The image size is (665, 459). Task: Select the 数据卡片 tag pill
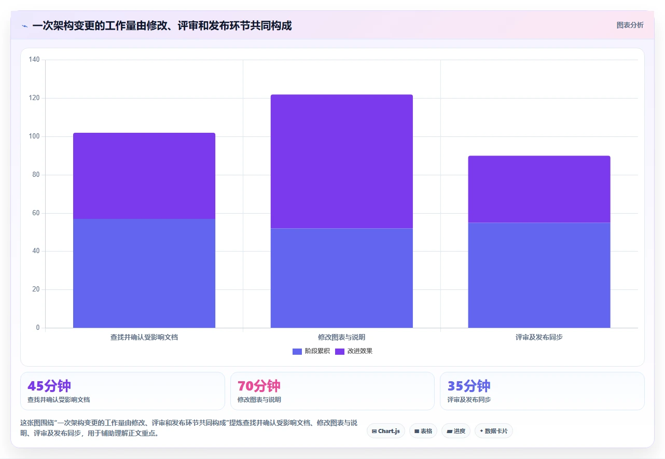coord(494,431)
